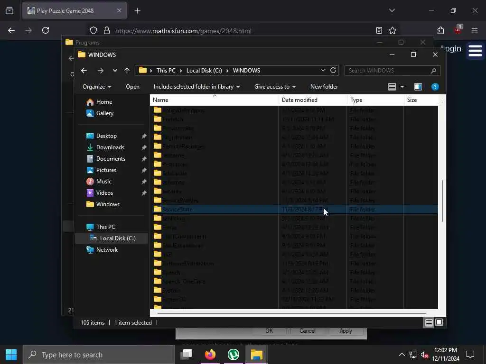Select the ServiceState folder row
This screenshot has height=364, width=486.
coord(295,209)
